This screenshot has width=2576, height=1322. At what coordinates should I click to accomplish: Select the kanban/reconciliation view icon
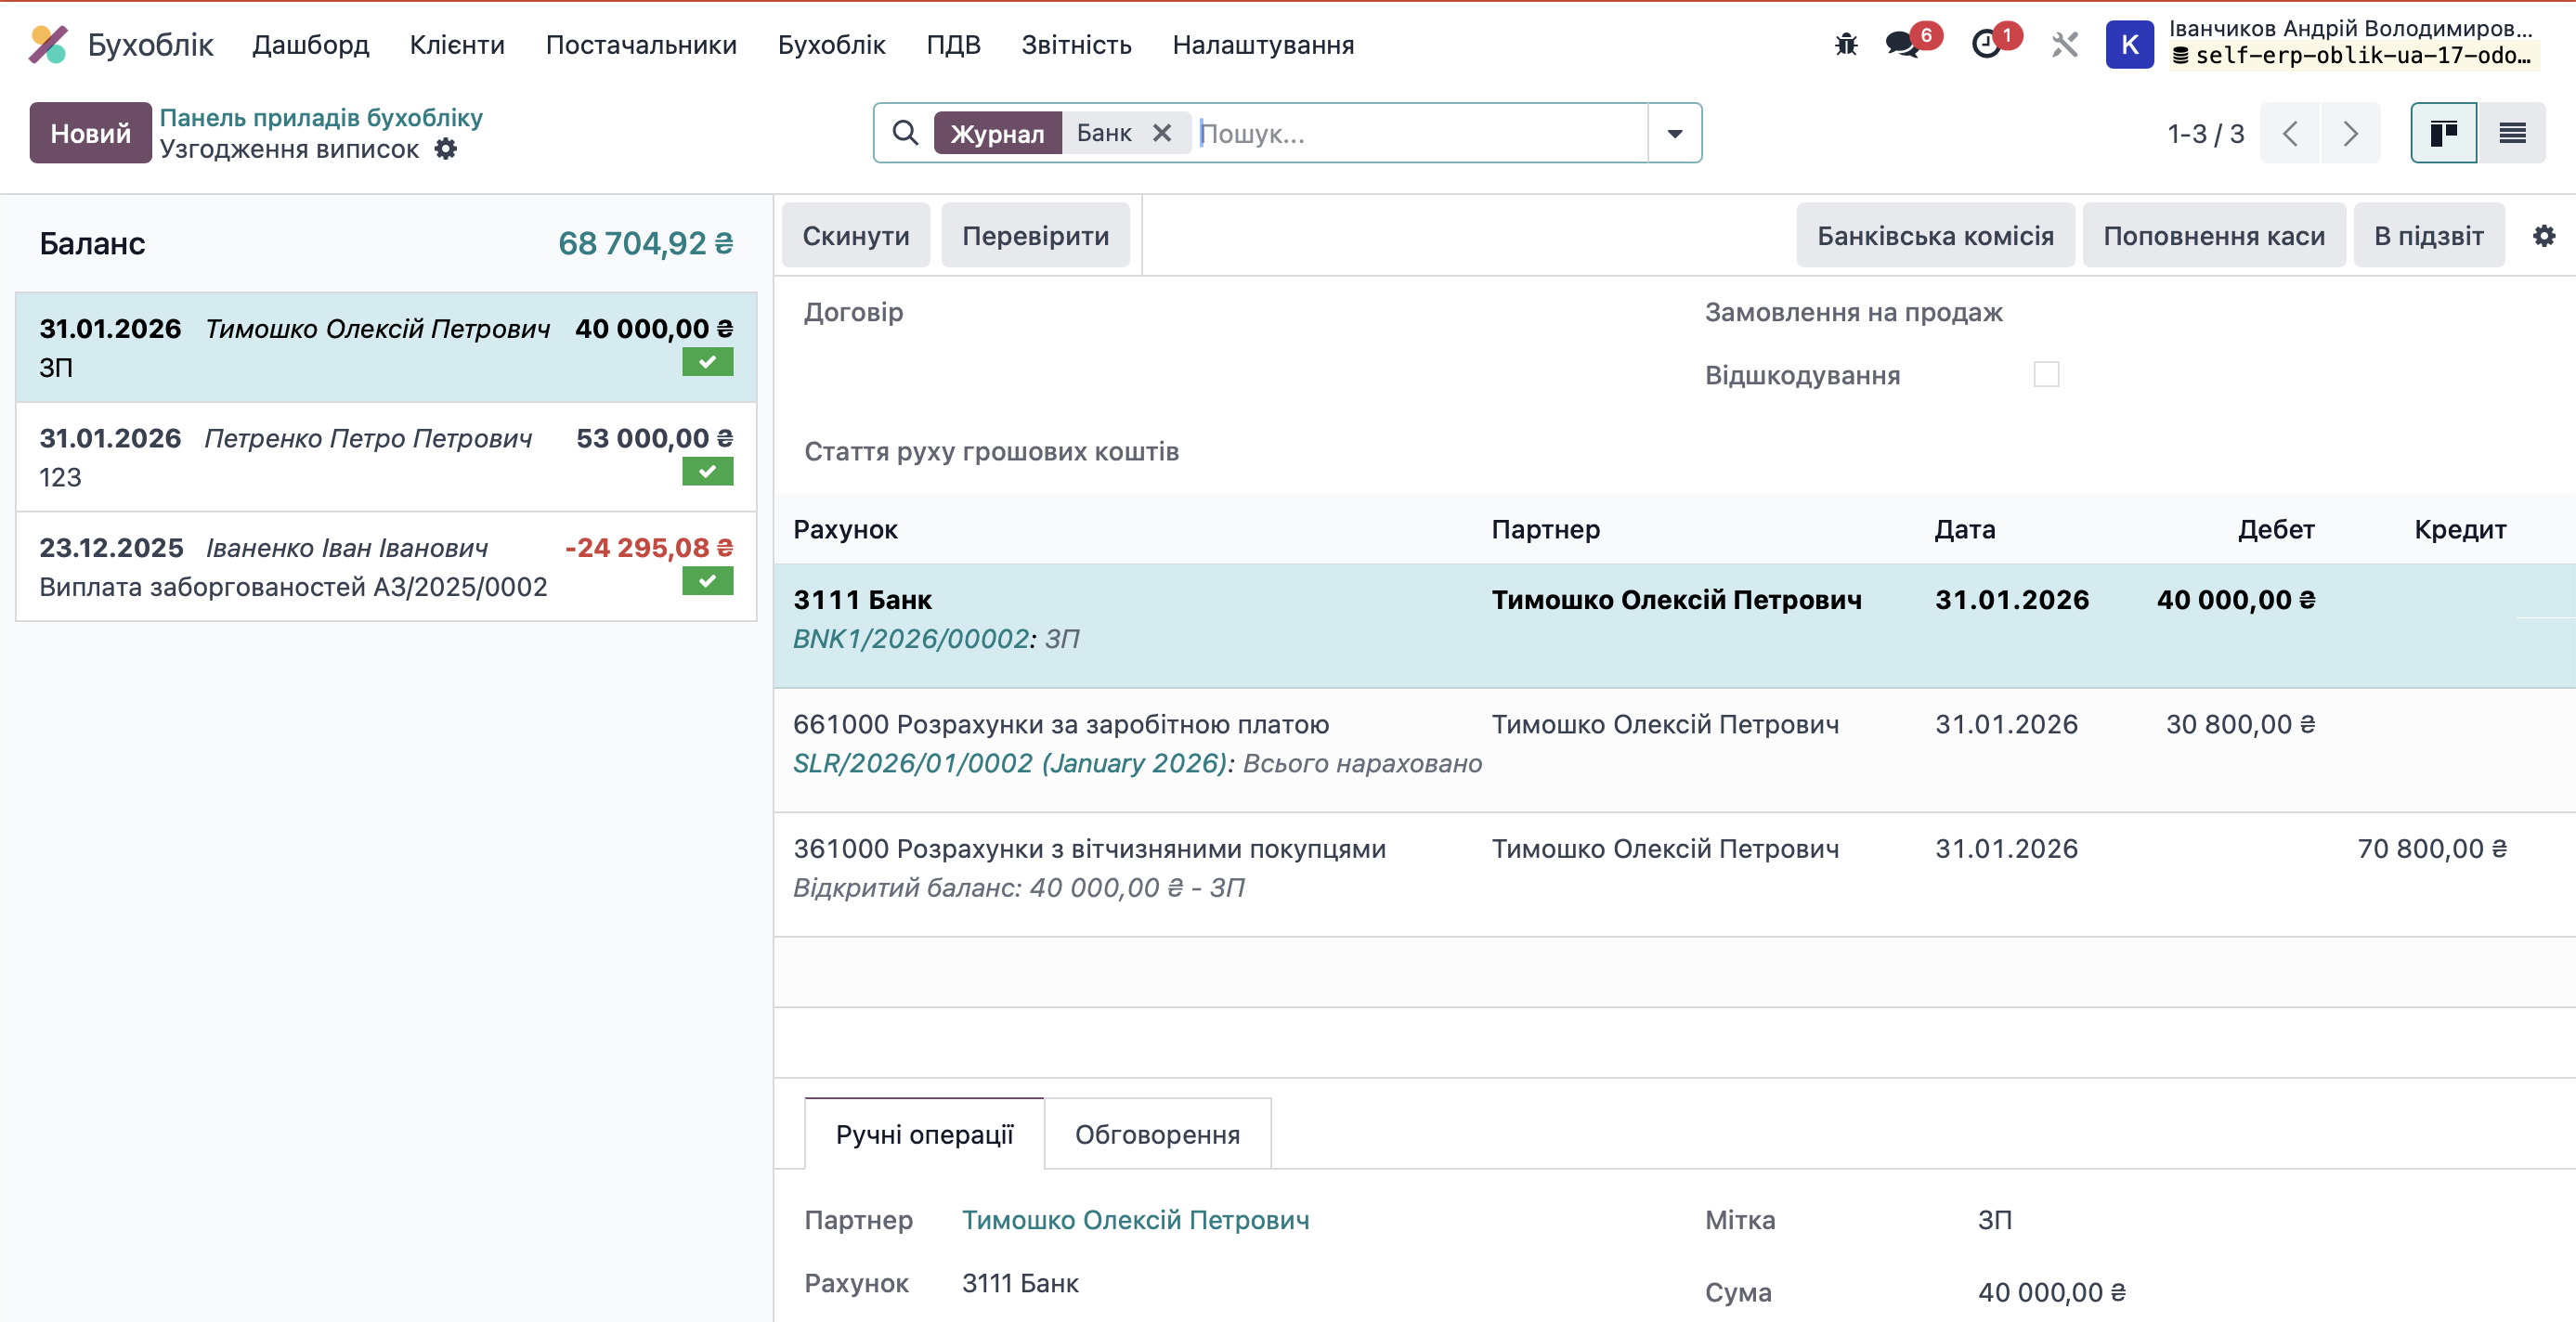2444,132
